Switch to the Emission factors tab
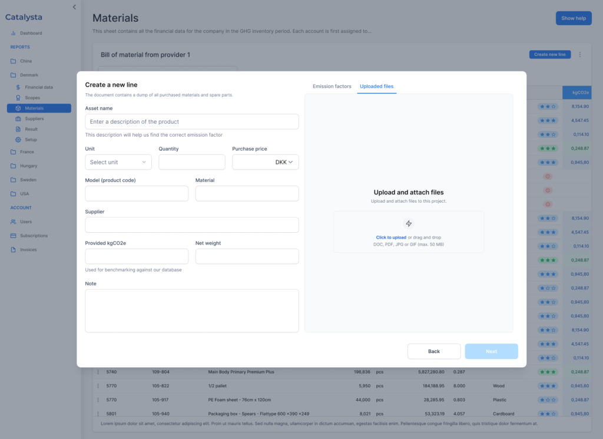Viewport: 603px width, 439px height. tap(332, 87)
